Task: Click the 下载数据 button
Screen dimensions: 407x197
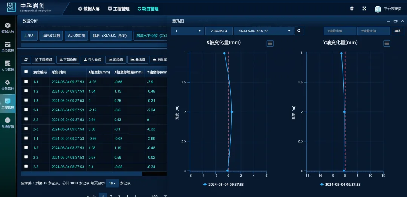Action: (x=68, y=60)
